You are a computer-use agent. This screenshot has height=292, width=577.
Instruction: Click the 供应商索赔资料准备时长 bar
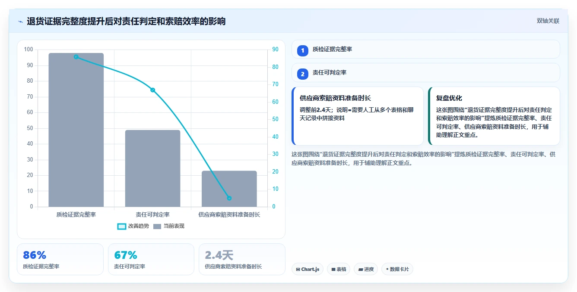tap(229, 189)
